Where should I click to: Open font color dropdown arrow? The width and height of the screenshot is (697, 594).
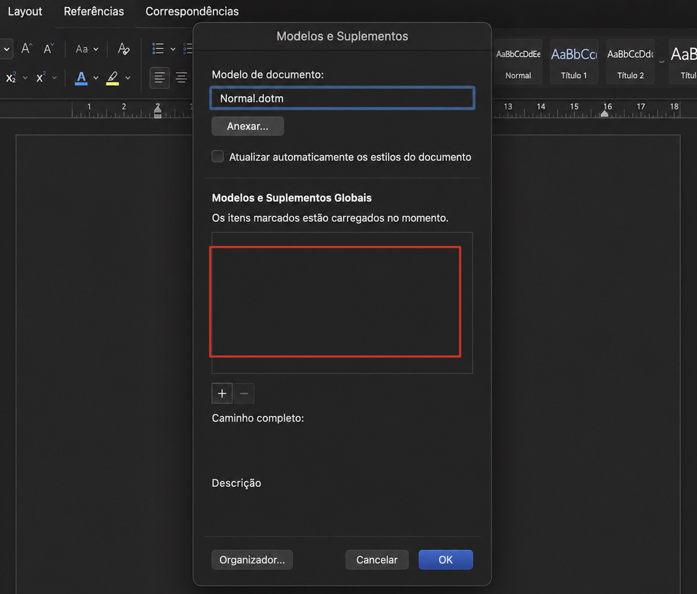(x=96, y=77)
